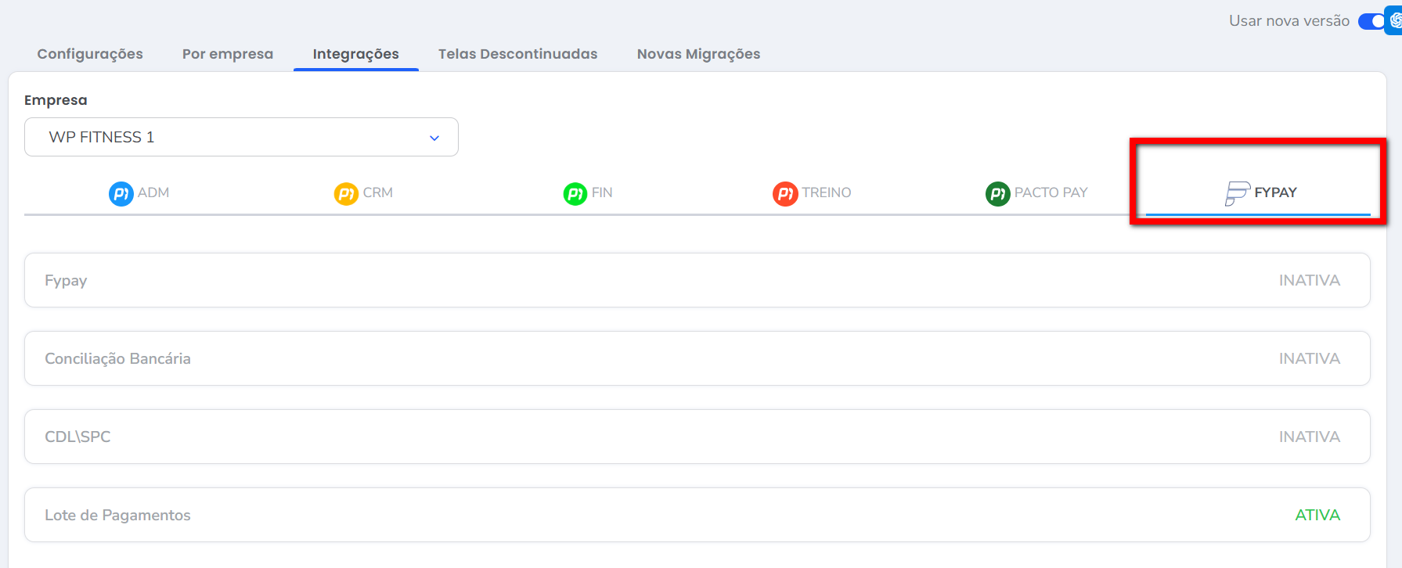The width and height of the screenshot is (1402, 568).
Task: Open the CDL\SPC integration row
Action: click(x=697, y=437)
